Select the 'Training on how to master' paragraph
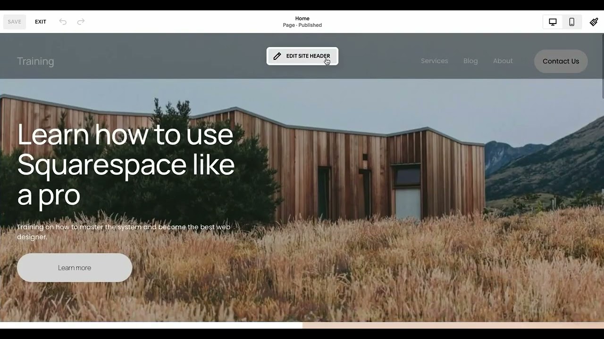Screen dimensions: 604x339 pos(124,232)
